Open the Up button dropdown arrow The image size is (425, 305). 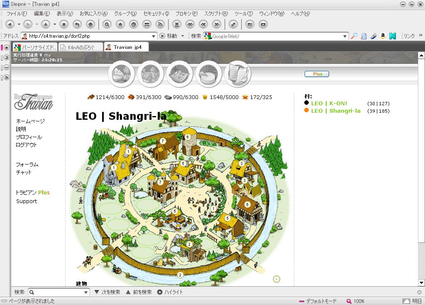tap(55, 24)
